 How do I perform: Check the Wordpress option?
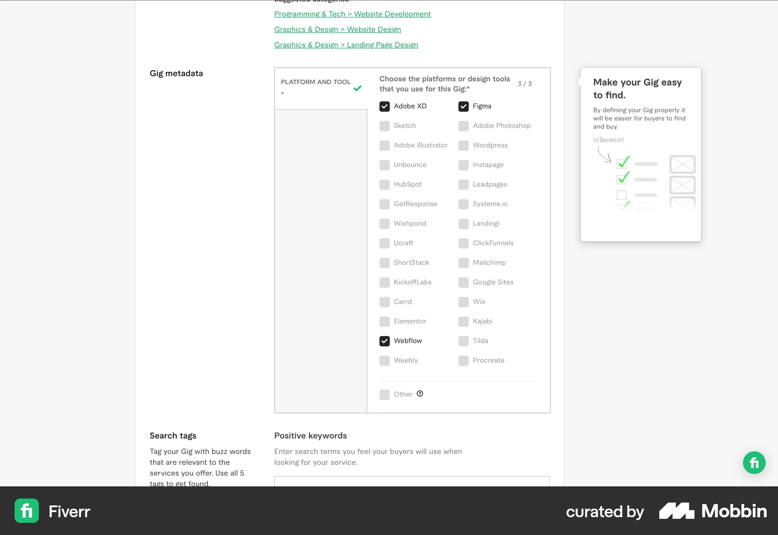point(463,145)
